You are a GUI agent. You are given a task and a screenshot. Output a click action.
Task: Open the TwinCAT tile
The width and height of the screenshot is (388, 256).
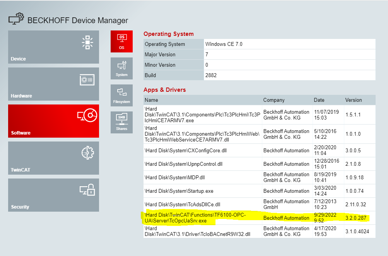tap(53, 158)
